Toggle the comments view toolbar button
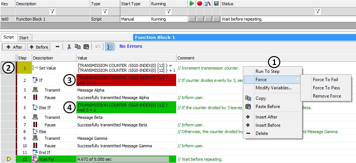 tap(109, 47)
